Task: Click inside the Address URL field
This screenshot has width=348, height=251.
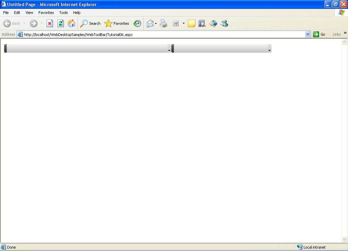Action: 163,34
